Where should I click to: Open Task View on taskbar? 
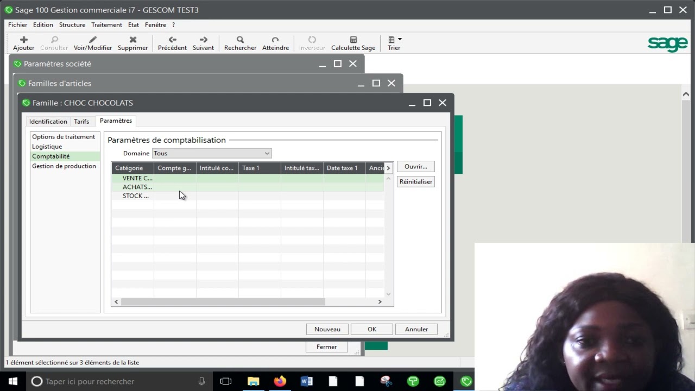coord(226,381)
